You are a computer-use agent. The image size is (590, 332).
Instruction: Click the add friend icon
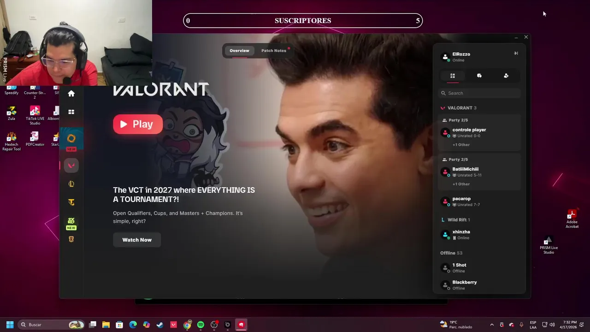coord(506,76)
